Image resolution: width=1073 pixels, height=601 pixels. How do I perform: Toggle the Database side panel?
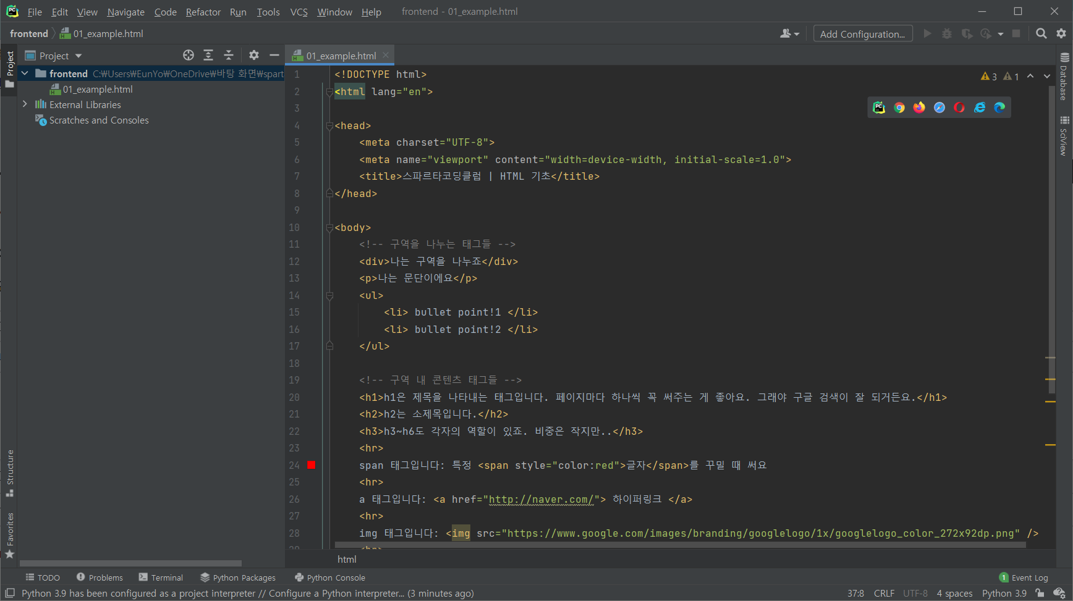click(1064, 77)
